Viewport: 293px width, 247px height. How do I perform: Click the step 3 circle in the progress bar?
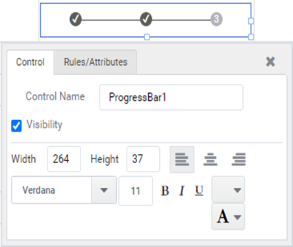tap(216, 19)
